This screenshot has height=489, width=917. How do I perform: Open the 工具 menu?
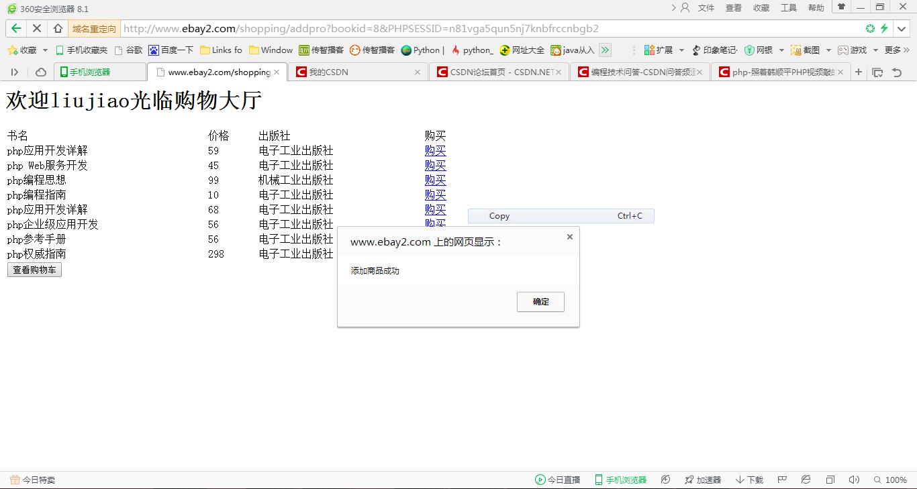pos(789,8)
